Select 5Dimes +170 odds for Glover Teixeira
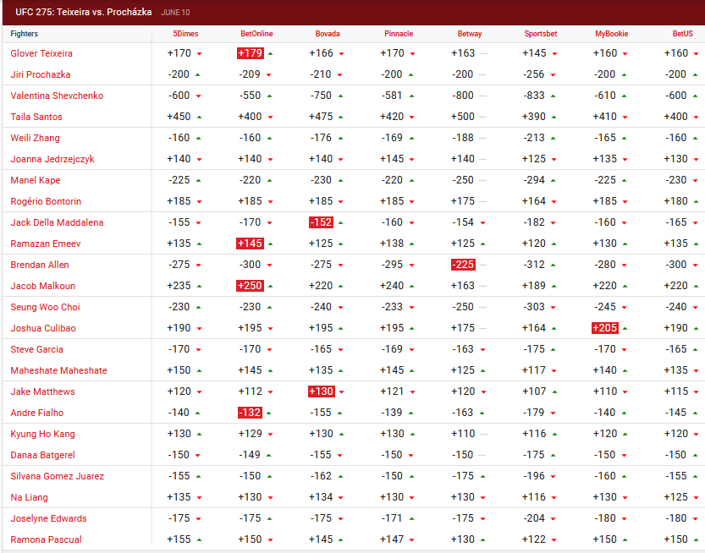The height and width of the screenshot is (553, 705). 179,53
